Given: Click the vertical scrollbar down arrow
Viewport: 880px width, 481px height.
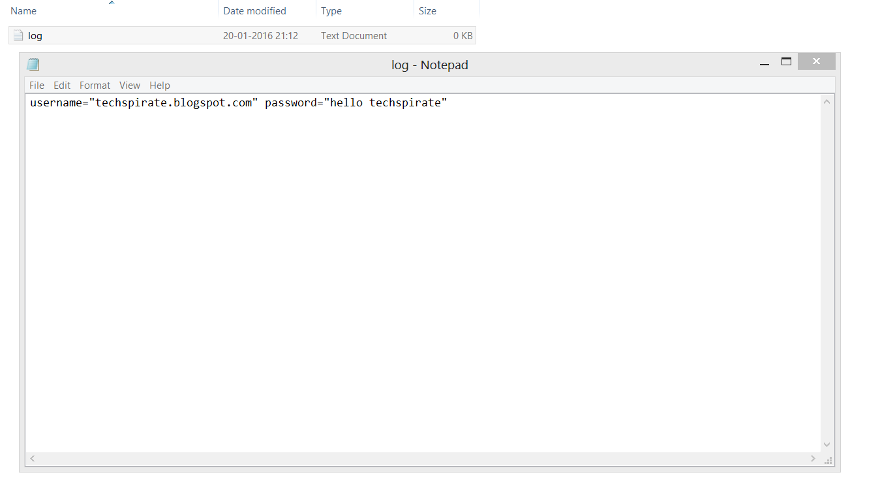Looking at the screenshot, I should coord(827,444).
